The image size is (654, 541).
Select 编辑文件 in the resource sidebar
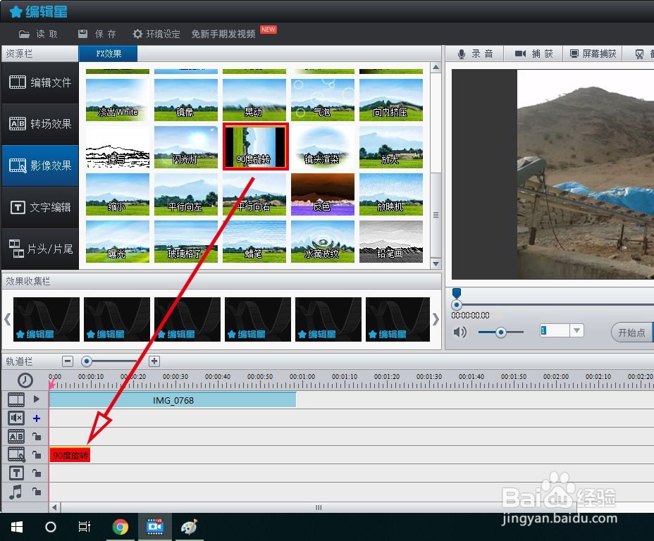40,82
